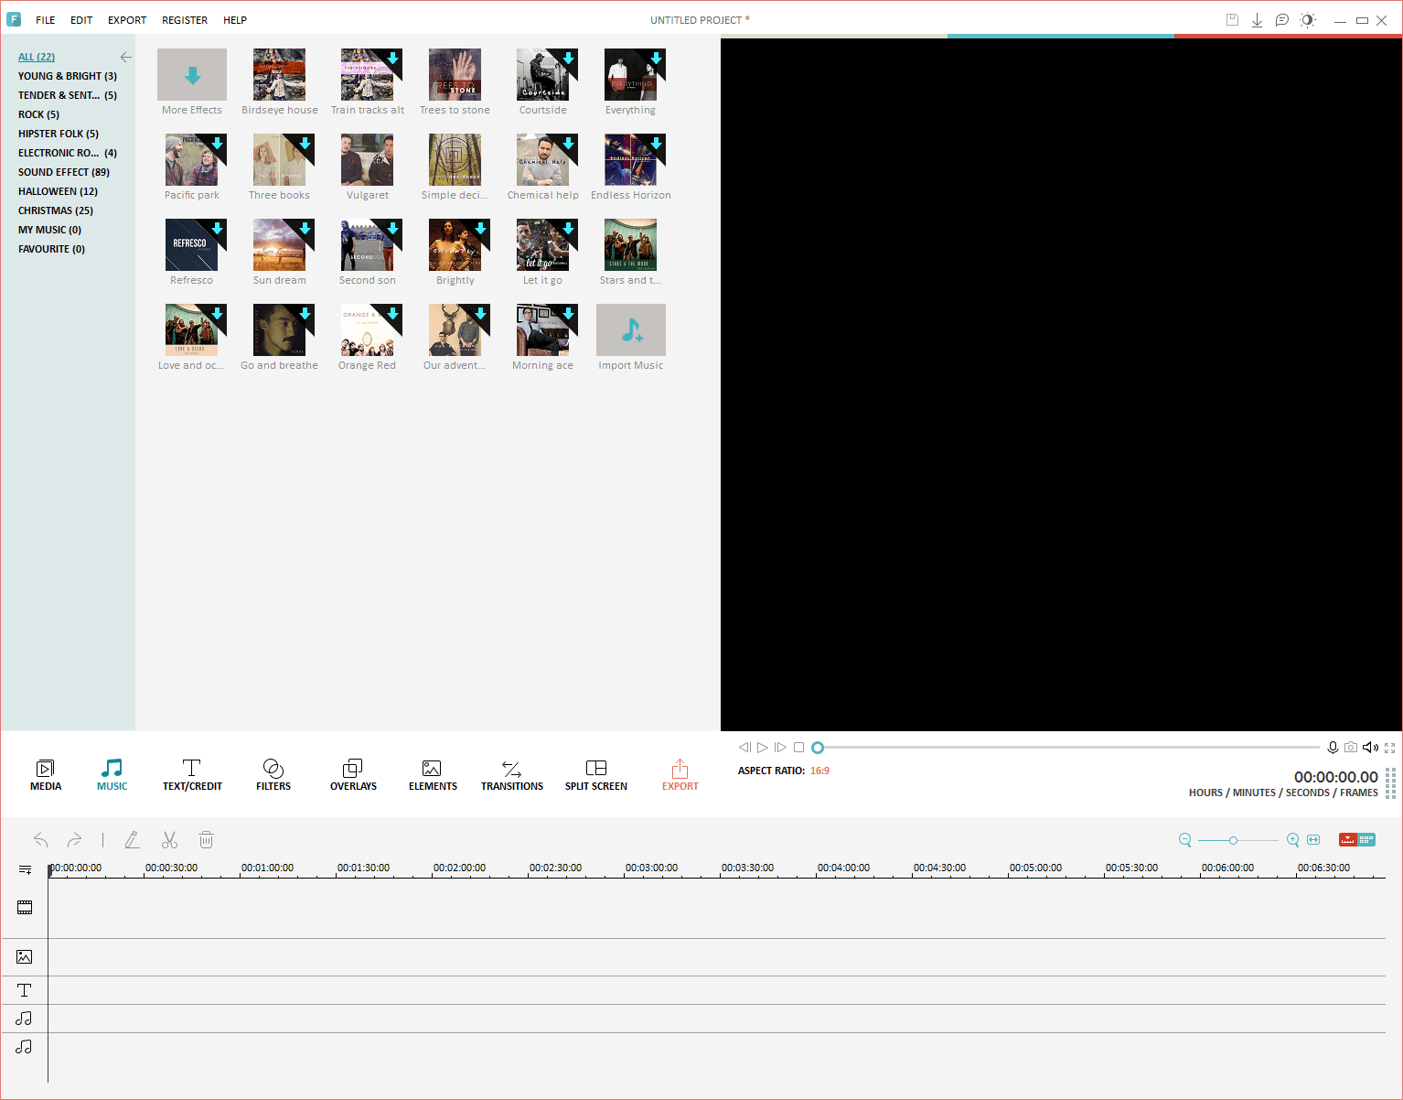
Task: Click the message feedback icon in title bar
Action: tap(1282, 20)
